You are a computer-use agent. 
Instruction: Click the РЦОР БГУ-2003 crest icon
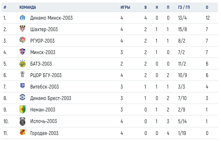22,74
